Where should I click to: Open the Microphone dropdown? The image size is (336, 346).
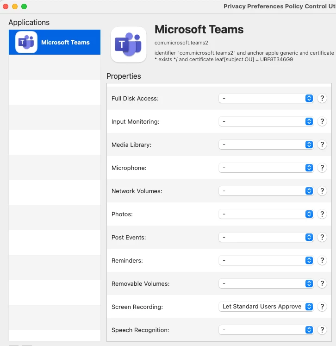click(x=266, y=168)
